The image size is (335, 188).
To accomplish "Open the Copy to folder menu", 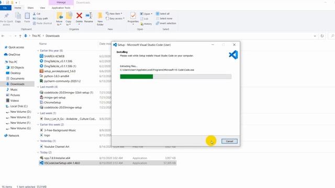I will click(x=69, y=19).
